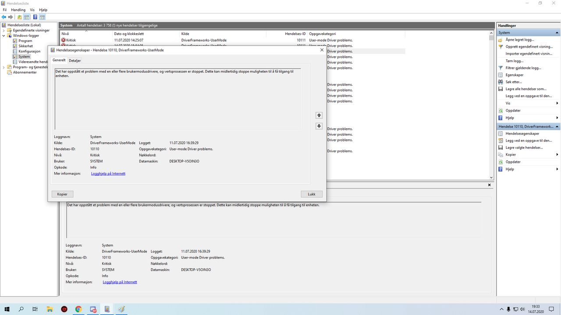
Task: Collapse the Windows-logger tree node
Action: 4,35
